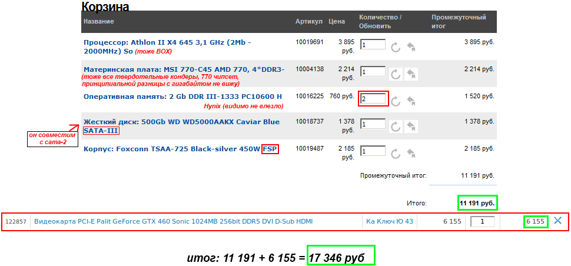This screenshot has height=266, width=571.
Task: Select article number 10016225
Action: (x=310, y=96)
